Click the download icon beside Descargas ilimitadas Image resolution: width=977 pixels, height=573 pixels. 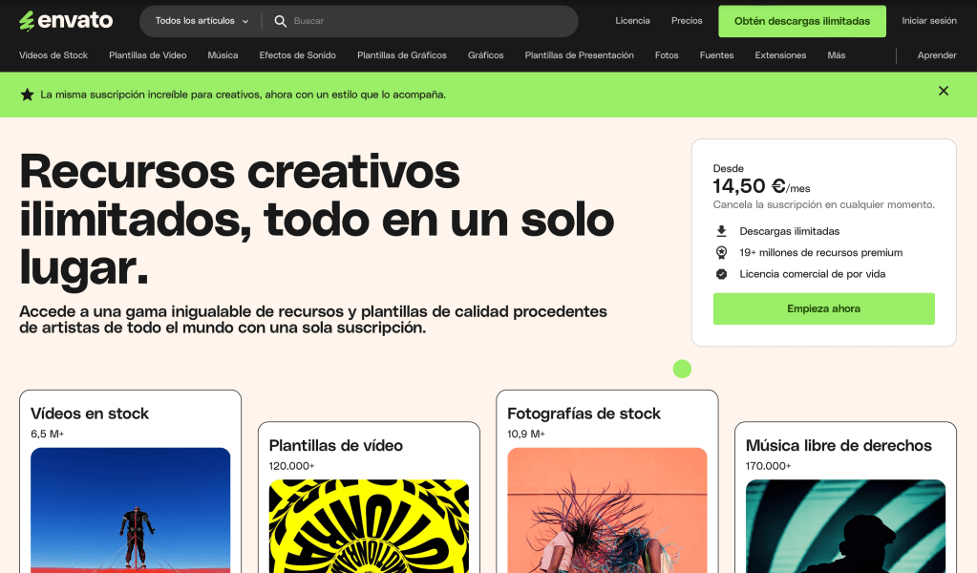point(721,231)
